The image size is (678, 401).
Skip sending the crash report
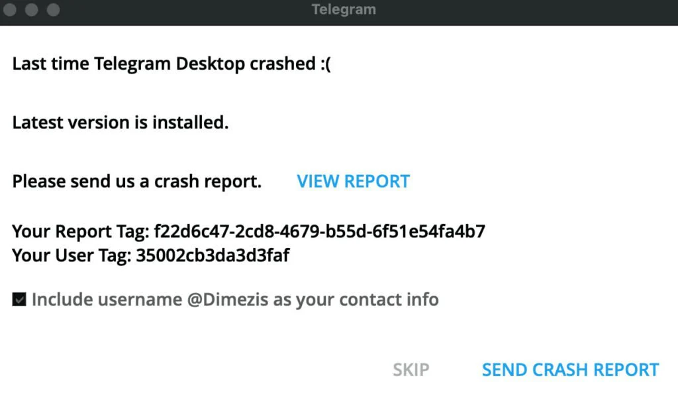tap(411, 369)
